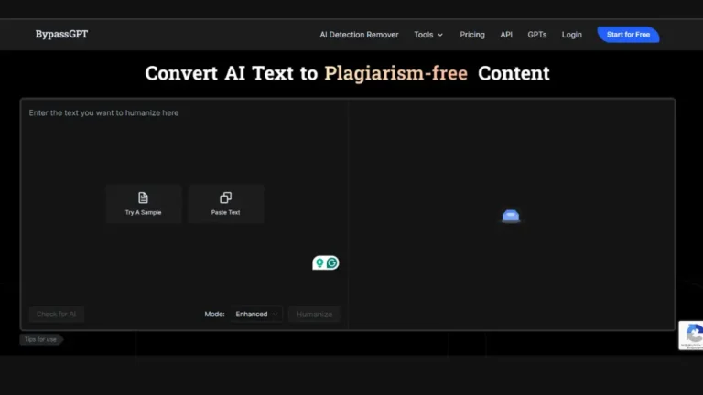
Task: Click the BypassGPT logo
Action: point(61,35)
